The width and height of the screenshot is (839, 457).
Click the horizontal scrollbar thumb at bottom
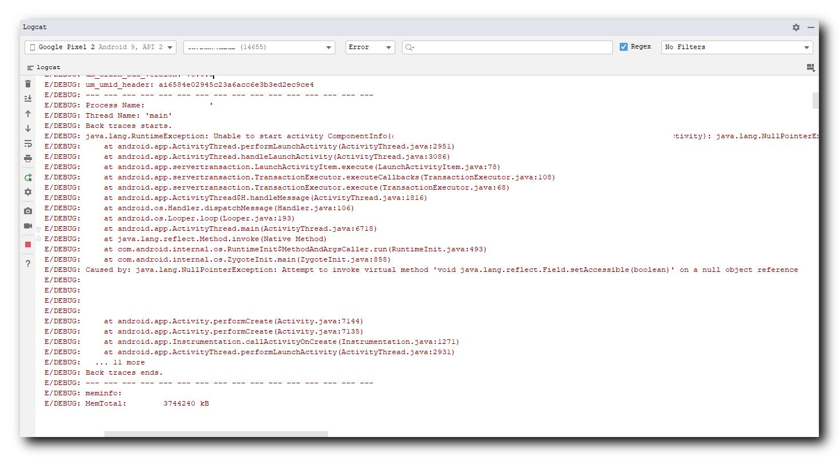(x=216, y=434)
